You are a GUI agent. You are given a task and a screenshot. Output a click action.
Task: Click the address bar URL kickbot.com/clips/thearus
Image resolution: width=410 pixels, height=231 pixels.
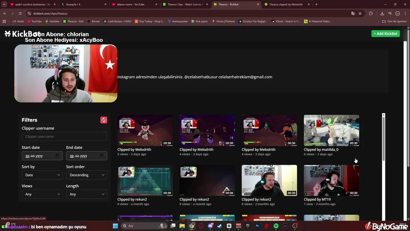pyautogui.click(x=50, y=13)
